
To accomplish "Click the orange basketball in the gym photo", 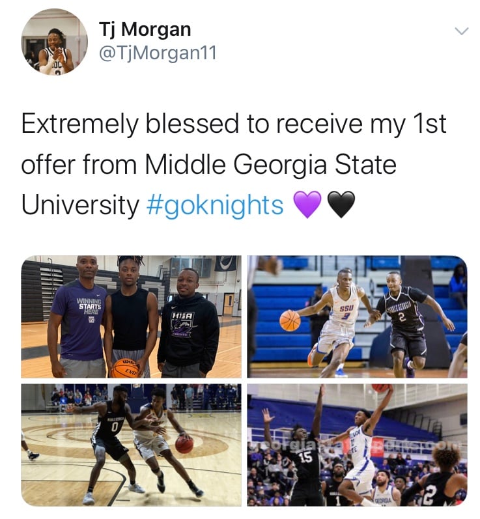I will (x=125, y=368).
